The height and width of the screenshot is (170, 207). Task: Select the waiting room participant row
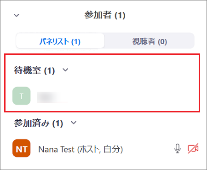[102, 96]
